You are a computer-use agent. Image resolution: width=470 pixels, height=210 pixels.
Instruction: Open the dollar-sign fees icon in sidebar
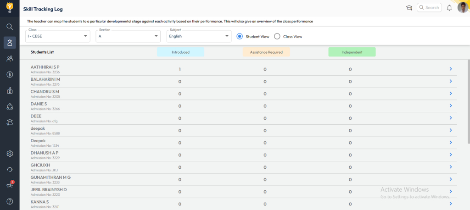[x=10, y=75]
